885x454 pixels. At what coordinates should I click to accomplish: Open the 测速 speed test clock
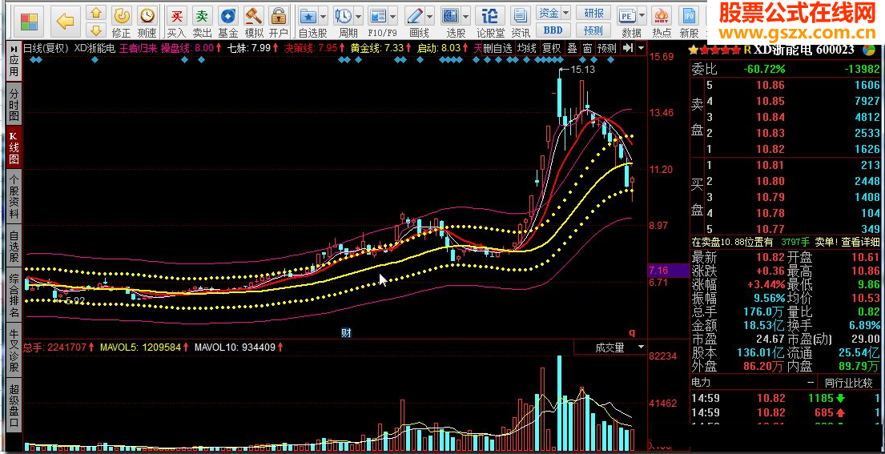click(147, 16)
